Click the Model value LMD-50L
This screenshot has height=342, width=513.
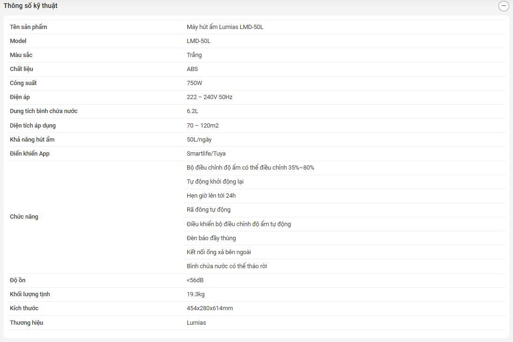[x=198, y=41]
